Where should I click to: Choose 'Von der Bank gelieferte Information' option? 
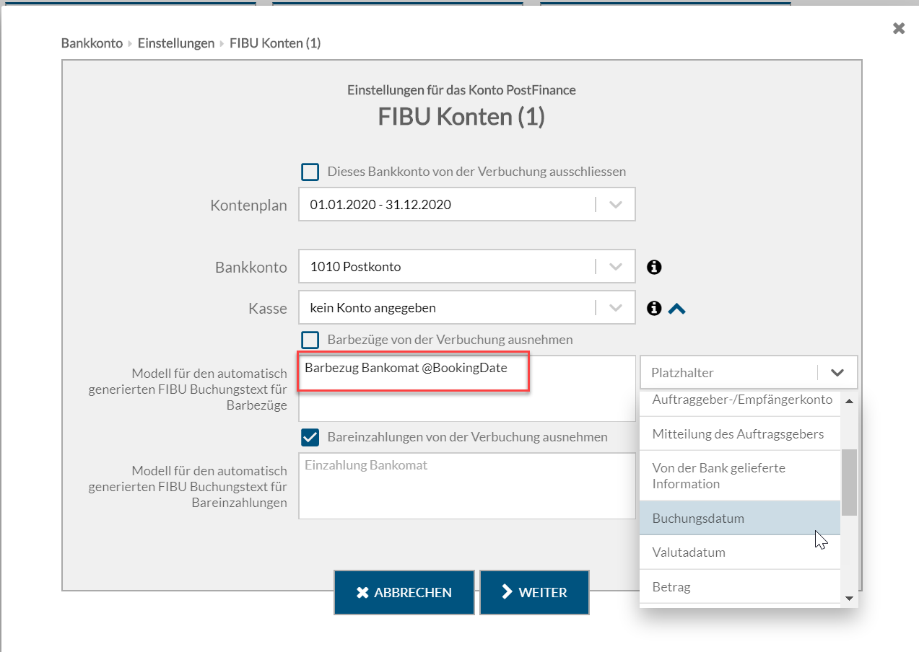pyautogui.click(x=740, y=475)
